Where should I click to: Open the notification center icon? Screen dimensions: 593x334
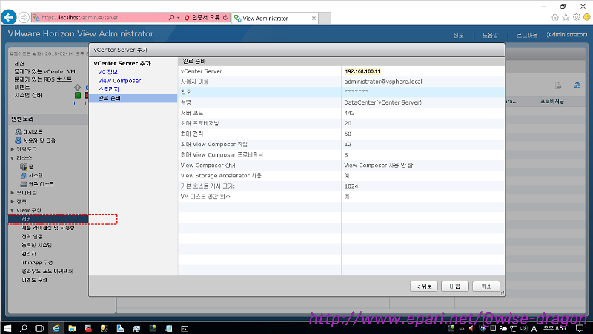(x=580, y=328)
